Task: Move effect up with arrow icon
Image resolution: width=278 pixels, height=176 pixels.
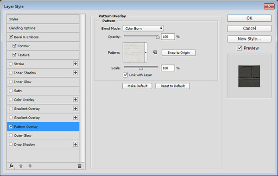Action: coord(21,166)
